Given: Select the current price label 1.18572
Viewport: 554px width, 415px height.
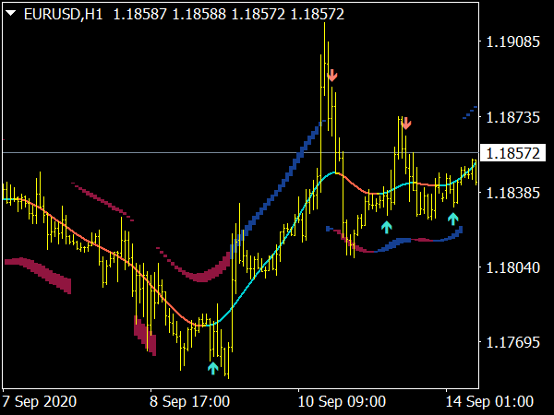Looking at the screenshot, I should pos(513,153).
